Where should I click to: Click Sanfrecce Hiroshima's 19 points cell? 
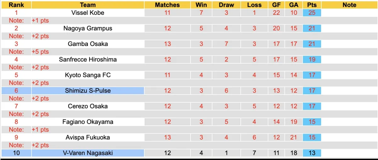[312, 60]
